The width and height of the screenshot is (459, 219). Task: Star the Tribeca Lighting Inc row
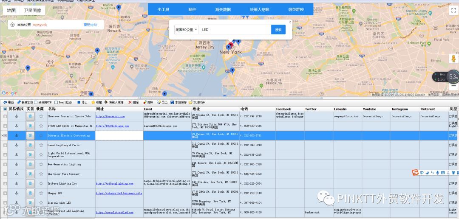click(x=41, y=184)
